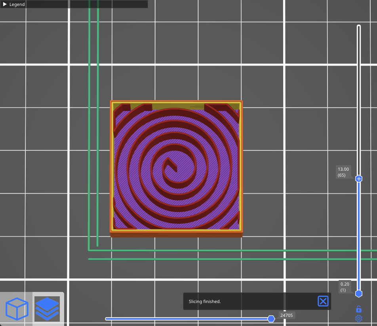The image size is (377, 326).
Task: Click the Slicing finished message
Action: 205,301
